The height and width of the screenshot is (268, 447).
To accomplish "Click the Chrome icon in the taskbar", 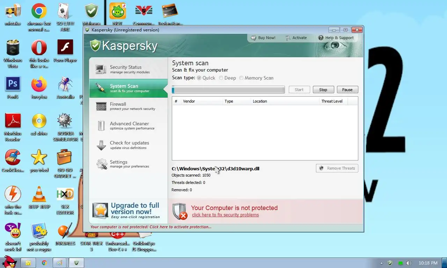I will [x=44, y=263].
